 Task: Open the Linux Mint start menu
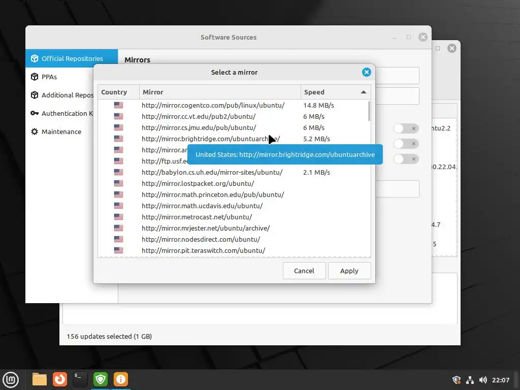tap(11, 379)
